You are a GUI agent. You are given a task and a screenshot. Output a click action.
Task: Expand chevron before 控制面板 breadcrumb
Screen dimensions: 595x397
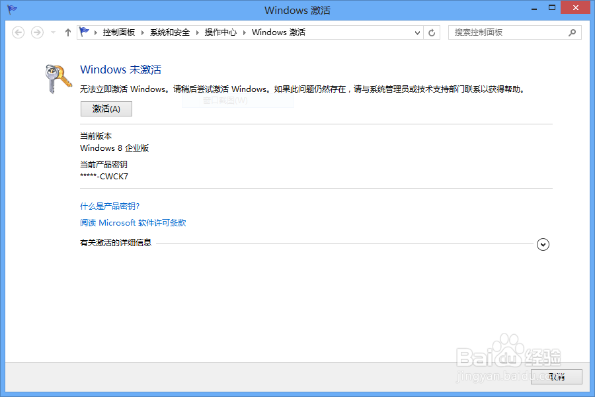pyautogui.click(x=96, y=32)
